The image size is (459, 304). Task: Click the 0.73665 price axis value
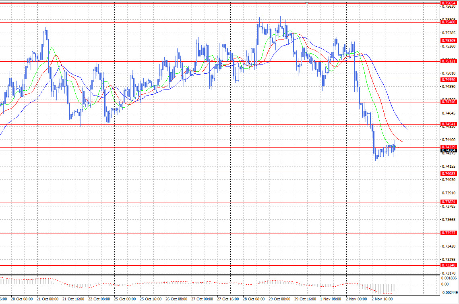point(449,220)
